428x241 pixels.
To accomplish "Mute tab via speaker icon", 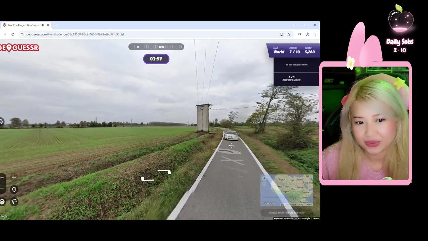I will [x=43, y=25].
